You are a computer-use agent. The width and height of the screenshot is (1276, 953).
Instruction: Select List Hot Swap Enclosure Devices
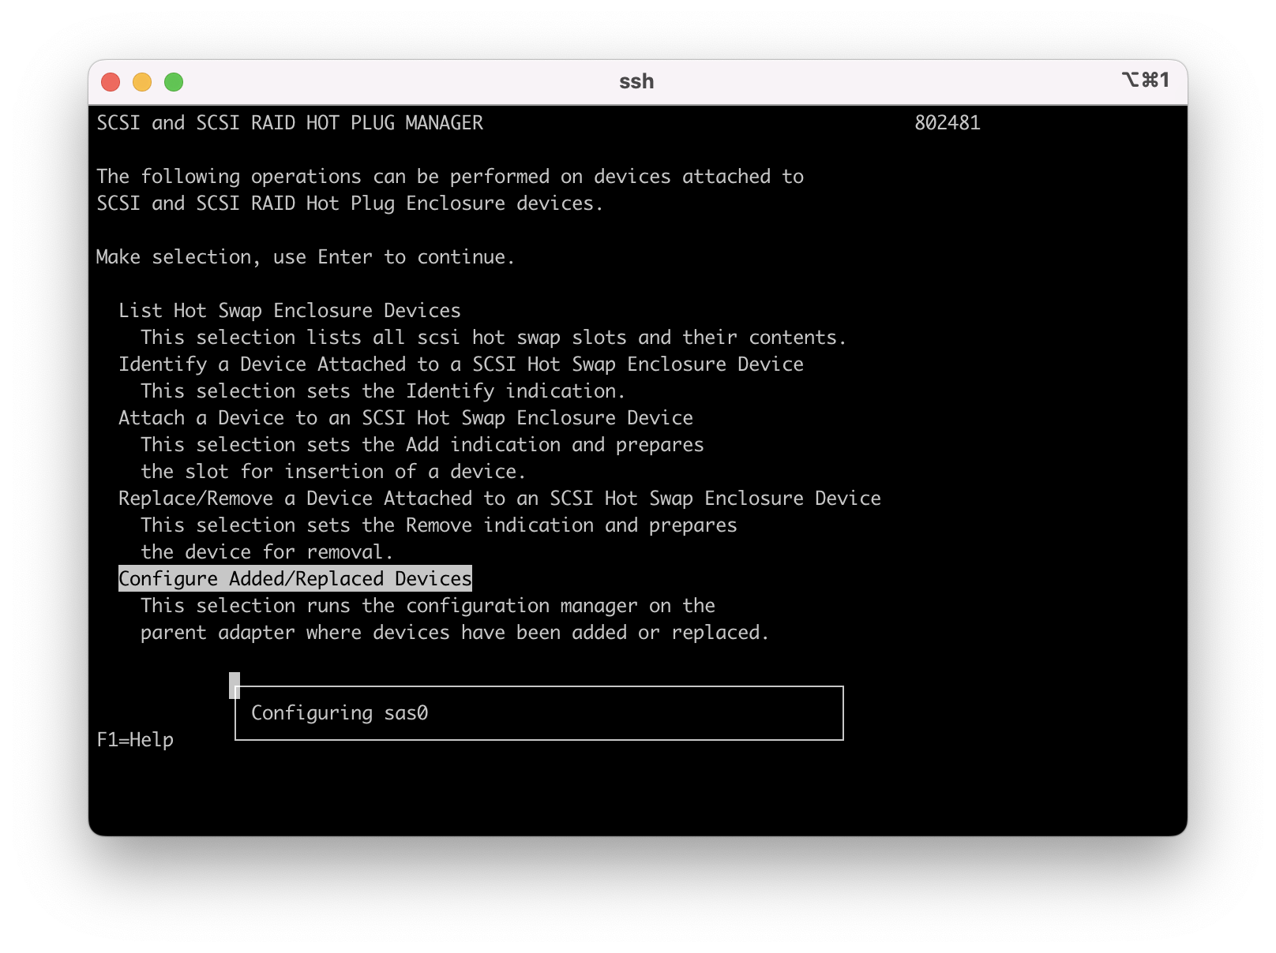(290, 311)
